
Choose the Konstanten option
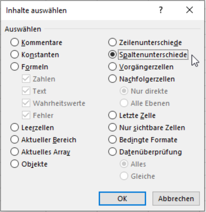tap(15, 55)
